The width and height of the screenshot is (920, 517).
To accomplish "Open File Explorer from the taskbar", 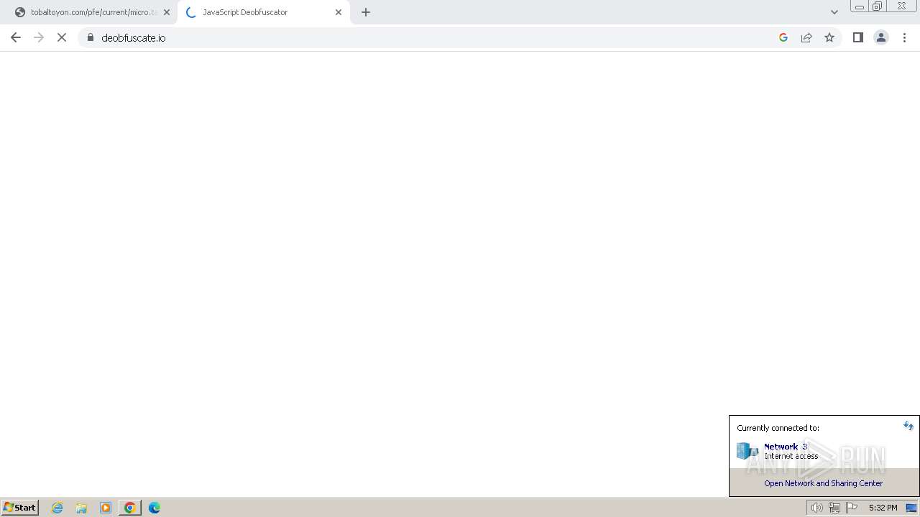I will tap(81, 508).
